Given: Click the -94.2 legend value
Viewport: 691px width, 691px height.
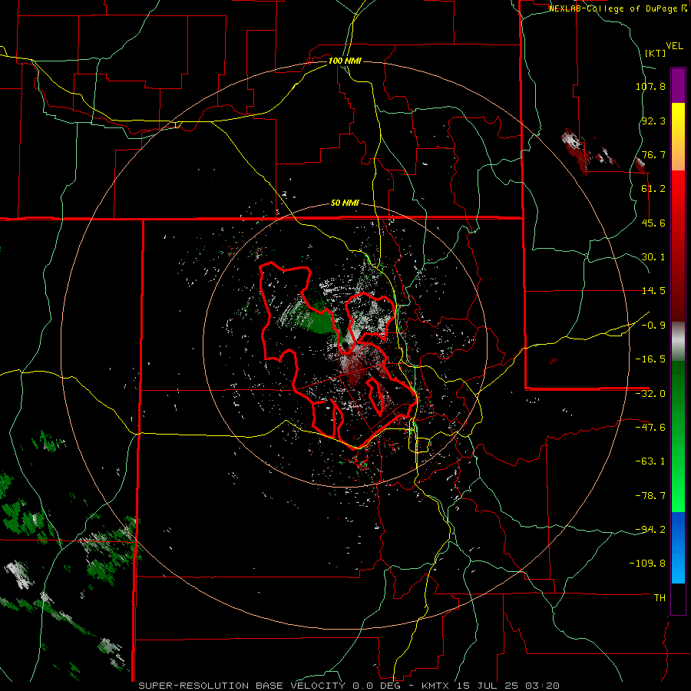Looking at the screenshot, I should (650, 529).
